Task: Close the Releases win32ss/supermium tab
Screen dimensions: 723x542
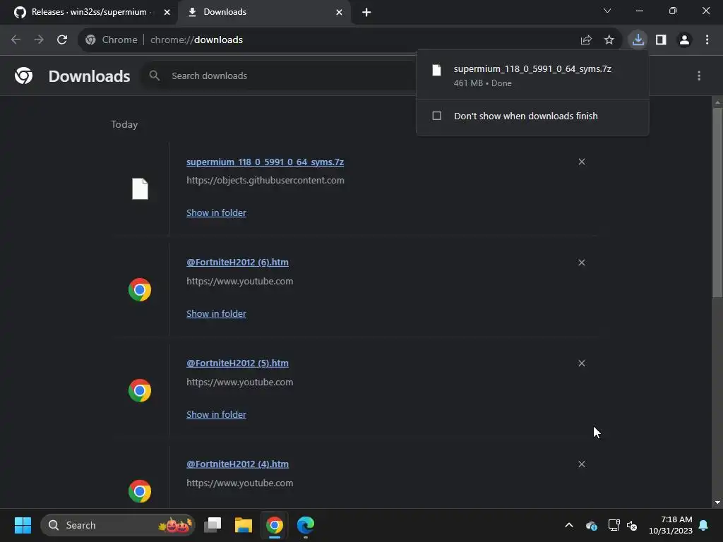Action: click(167, 13)
